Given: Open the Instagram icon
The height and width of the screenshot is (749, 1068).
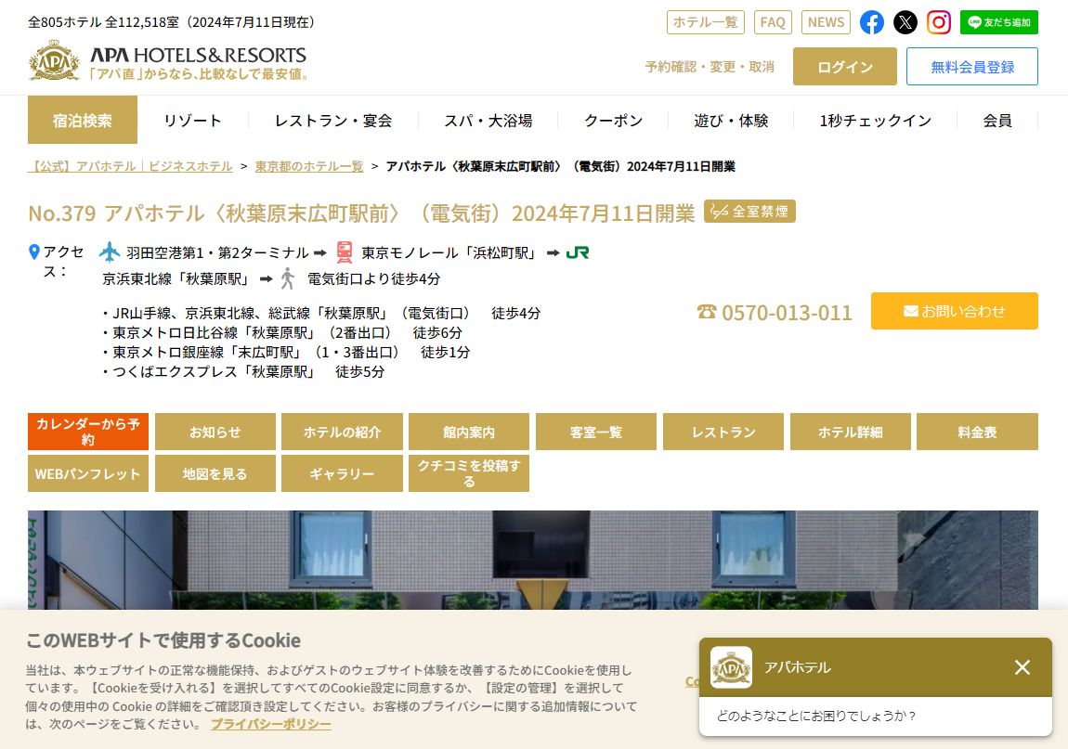Looking at the screenshot, I should coord(939,22).
